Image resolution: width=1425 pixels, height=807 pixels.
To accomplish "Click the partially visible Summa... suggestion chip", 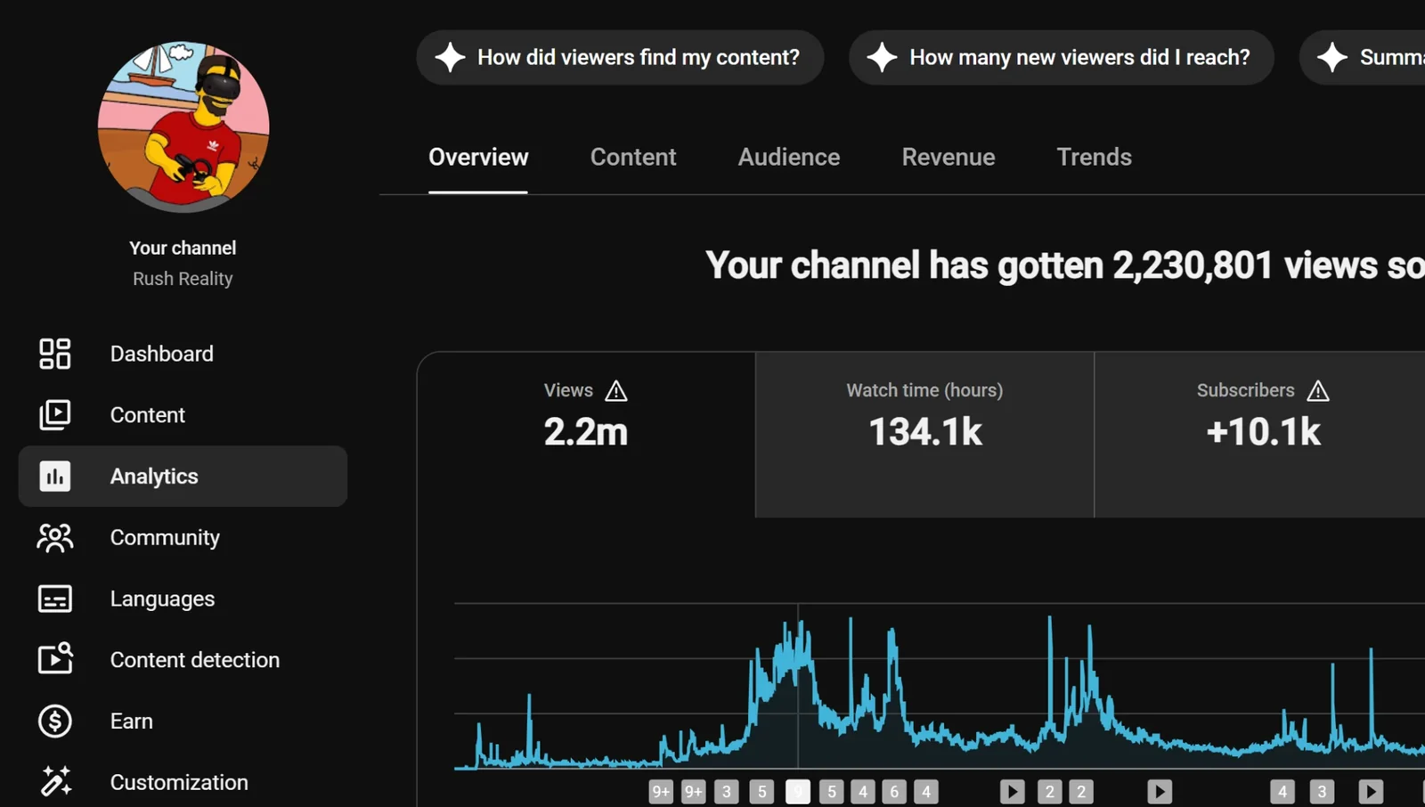I will (1363, 58).
